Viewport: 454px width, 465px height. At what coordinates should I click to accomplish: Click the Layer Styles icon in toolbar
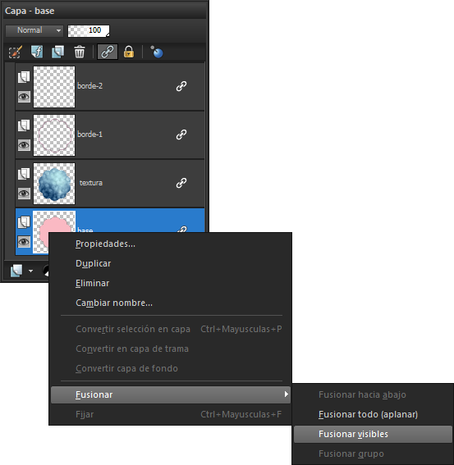[37, 52]
